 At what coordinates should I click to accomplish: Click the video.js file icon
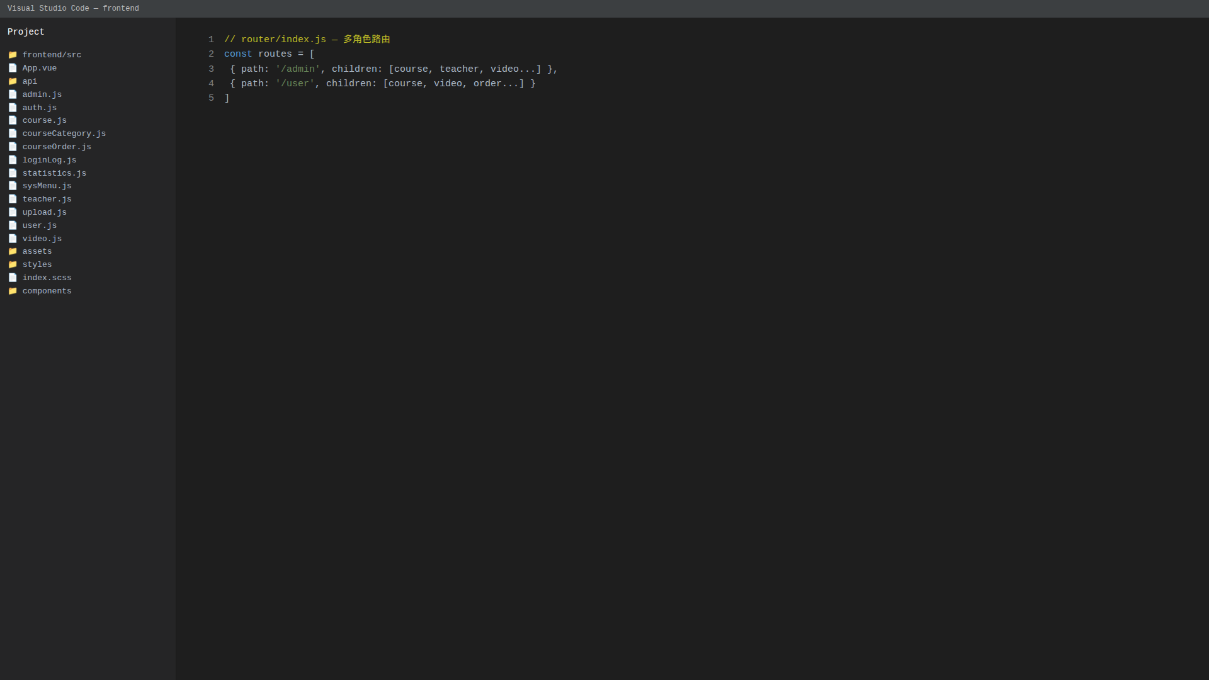click(13, 239)
